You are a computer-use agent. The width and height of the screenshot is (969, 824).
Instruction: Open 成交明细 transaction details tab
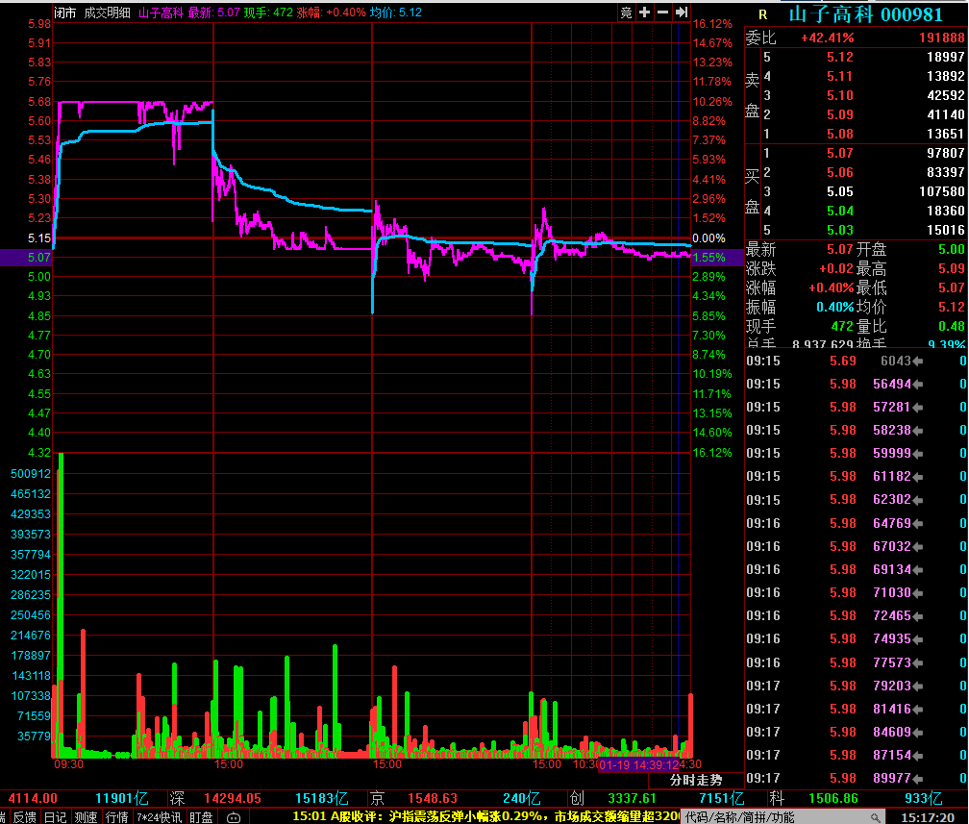[x=107, y=12]
